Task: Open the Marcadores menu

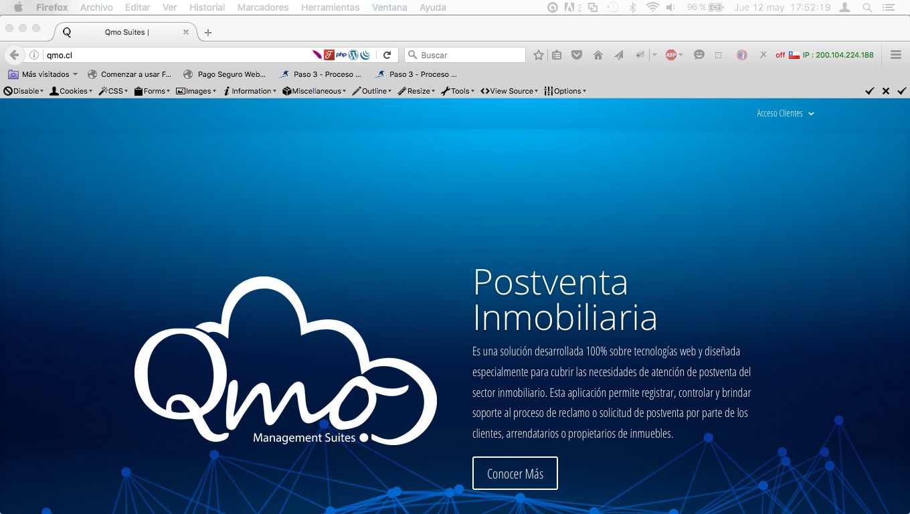Action: (x=263, y=7)
